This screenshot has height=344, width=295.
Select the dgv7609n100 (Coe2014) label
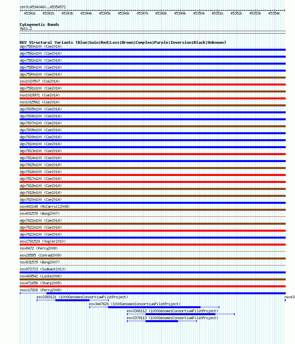coord(41,137)
